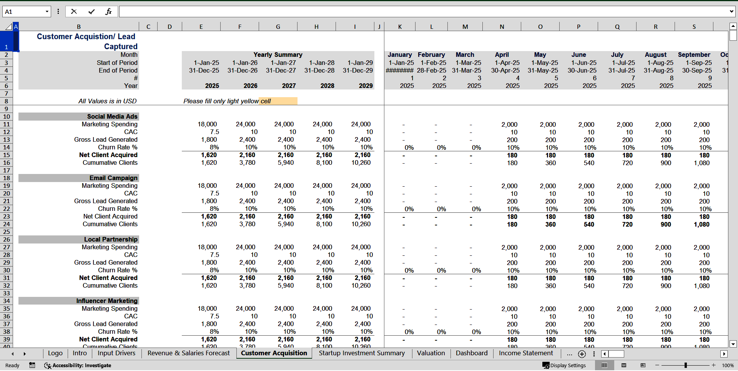Click vertical scrollbar up arrow
Image resolution: width=738 pixels, height=371 pixels.
(733, 26)
